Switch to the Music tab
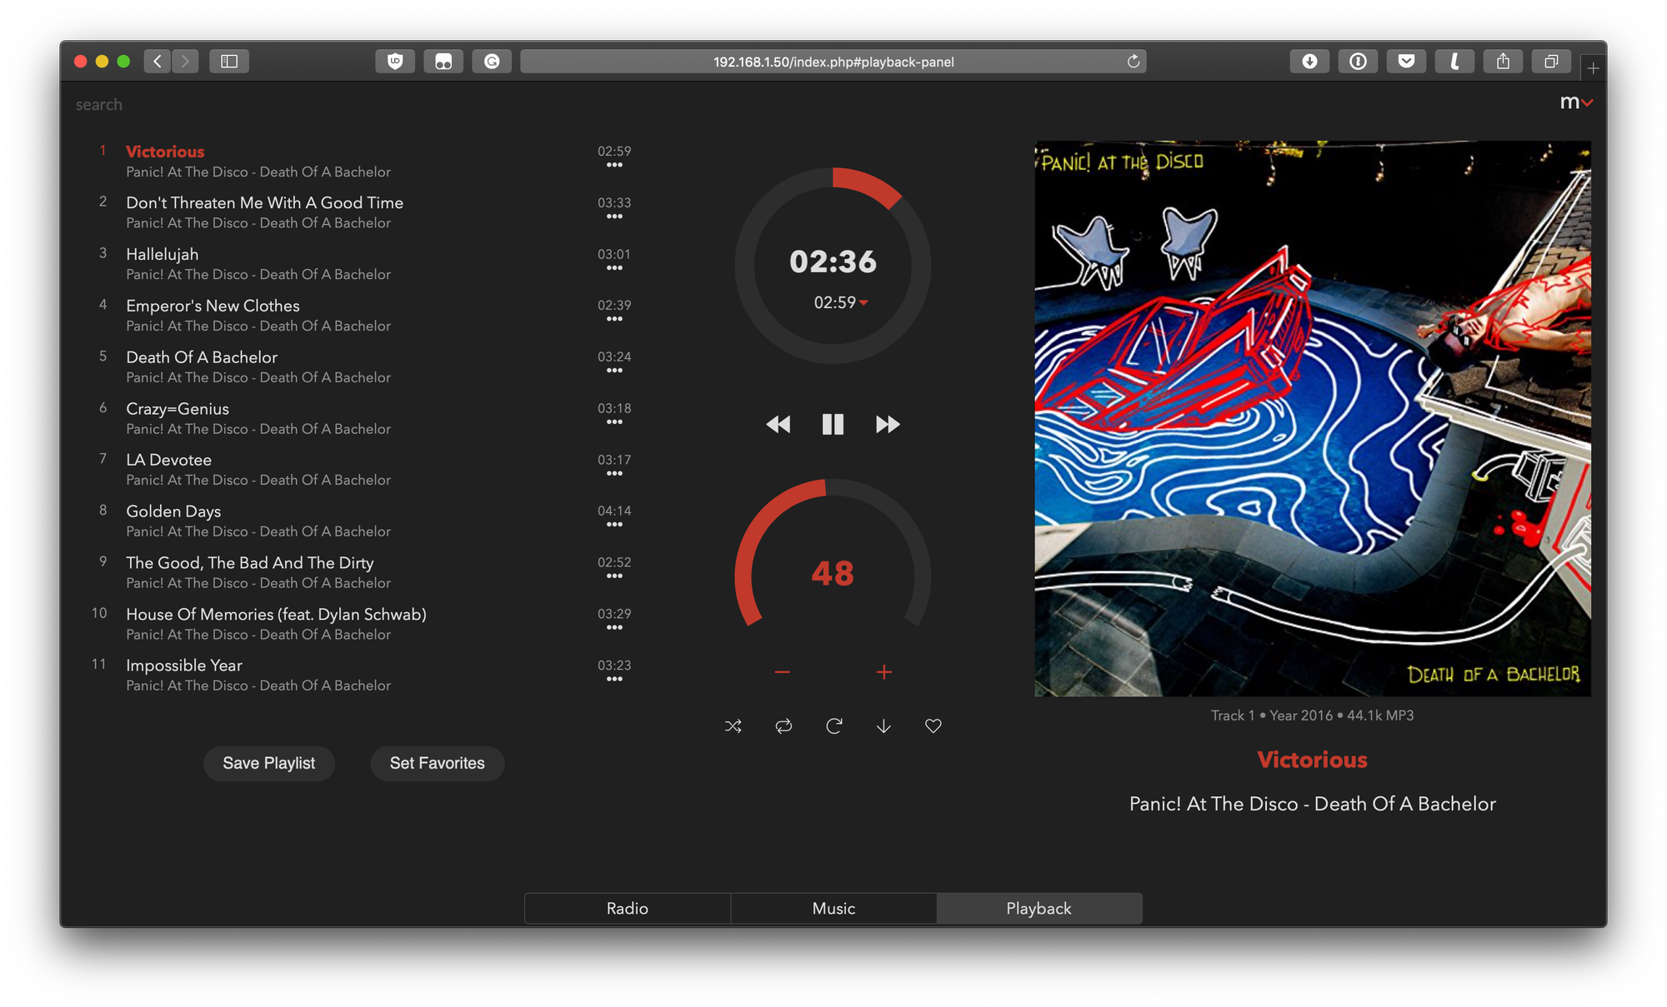The image size is (1667, 1007). click(x=833, y=908)
